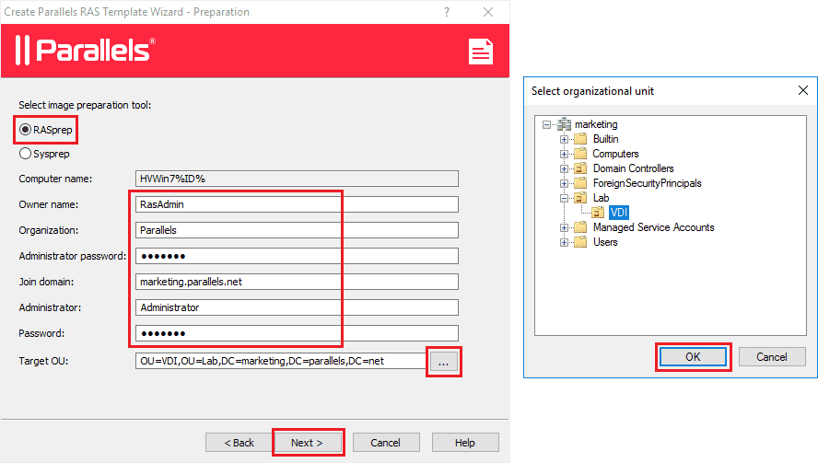Open the Target OU browse button
This screenshot has height=463, width=818.
[x=443, y=362]
